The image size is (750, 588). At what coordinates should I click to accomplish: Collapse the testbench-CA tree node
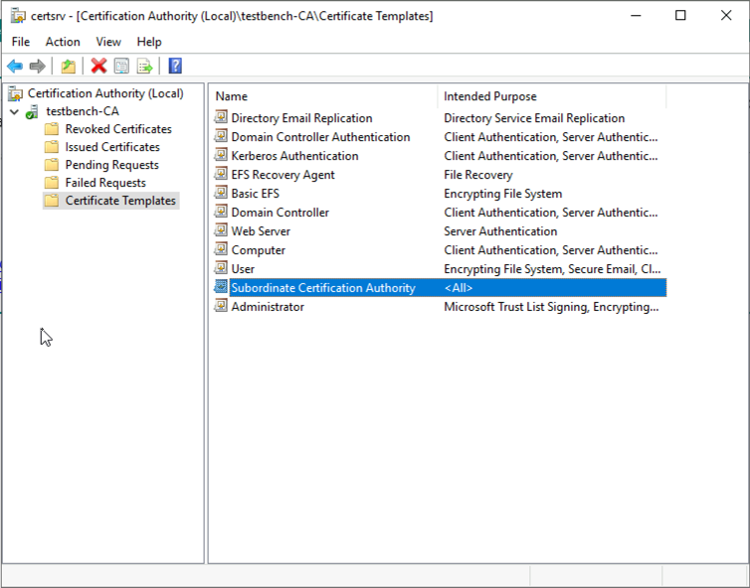coord(14,112)
